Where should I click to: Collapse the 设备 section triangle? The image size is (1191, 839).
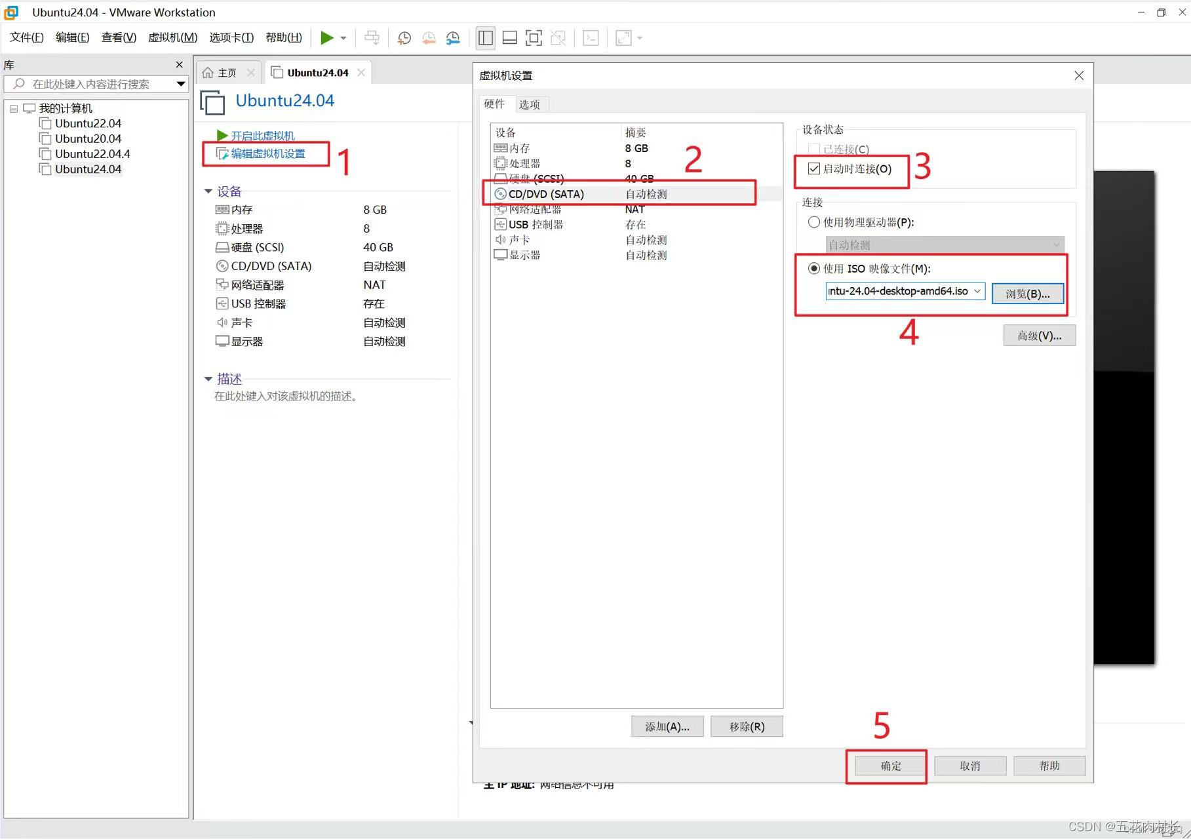tap(208, 191)
